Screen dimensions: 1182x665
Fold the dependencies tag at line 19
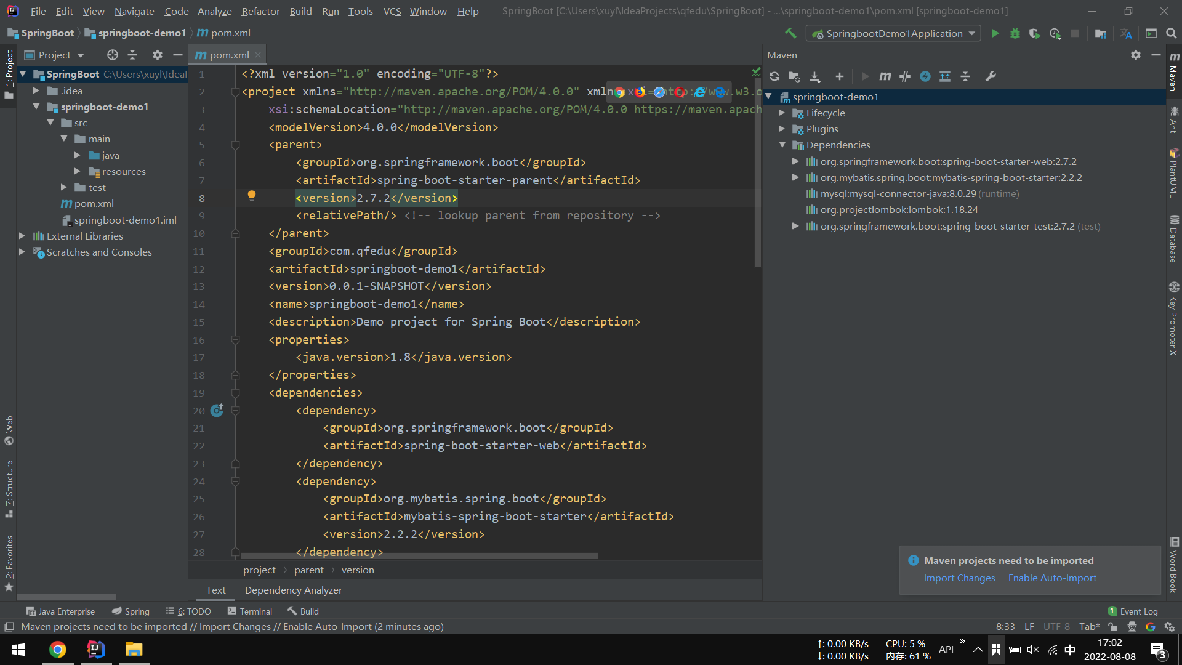pos(235,393)
